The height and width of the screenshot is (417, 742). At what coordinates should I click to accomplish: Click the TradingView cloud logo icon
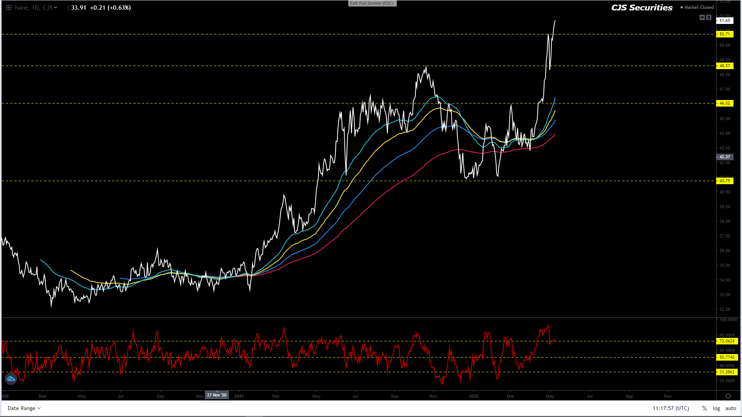tap(11, 379)
